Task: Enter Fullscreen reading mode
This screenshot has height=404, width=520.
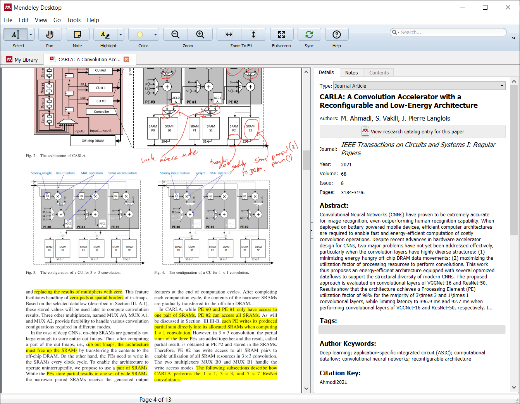Action: click(x=281, y=35)
